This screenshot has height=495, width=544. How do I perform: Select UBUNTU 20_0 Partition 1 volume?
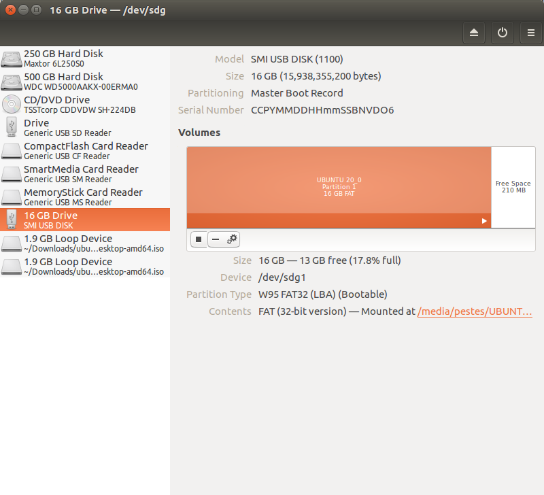[339, 187]
